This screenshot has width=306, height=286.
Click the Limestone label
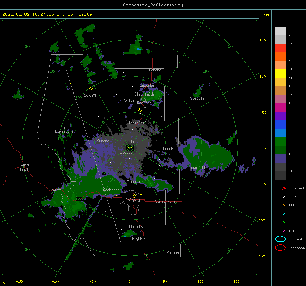coord(64,131)
